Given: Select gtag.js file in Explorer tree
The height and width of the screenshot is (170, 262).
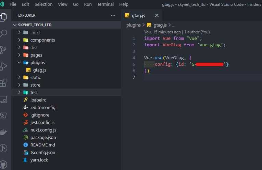Looking at the screenshot, I should [66, 70].
